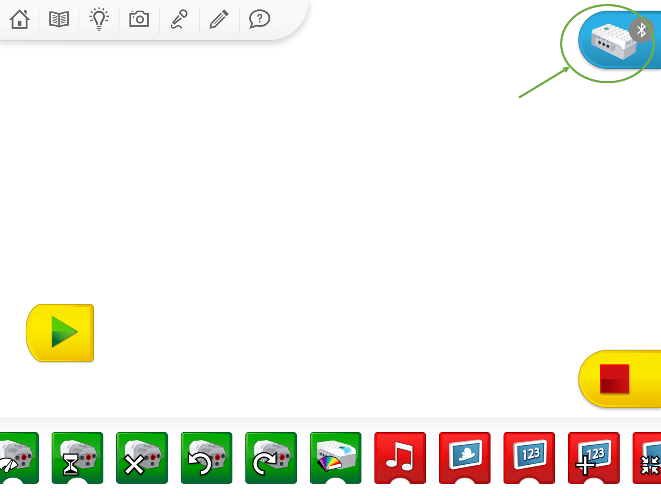Open the microphone recording tool
The width and height of the screenshot is (661, 496).
[179, 19]
